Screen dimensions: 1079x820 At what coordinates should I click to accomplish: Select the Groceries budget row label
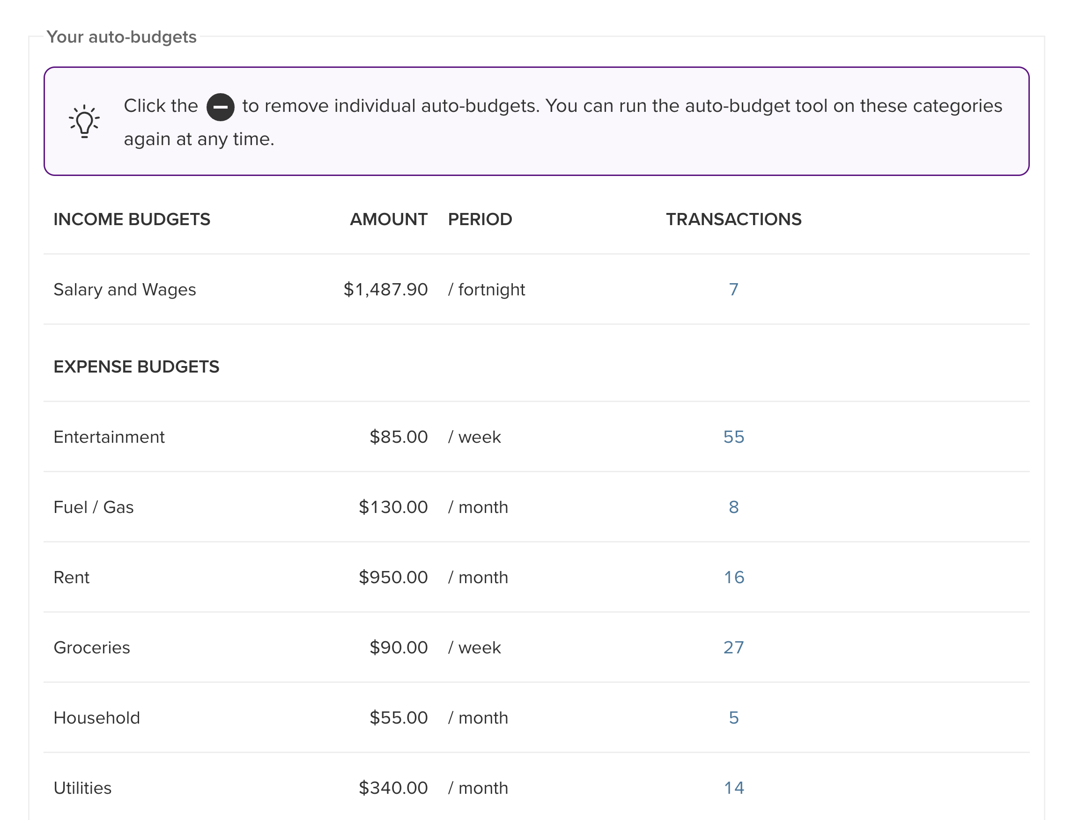92,648
